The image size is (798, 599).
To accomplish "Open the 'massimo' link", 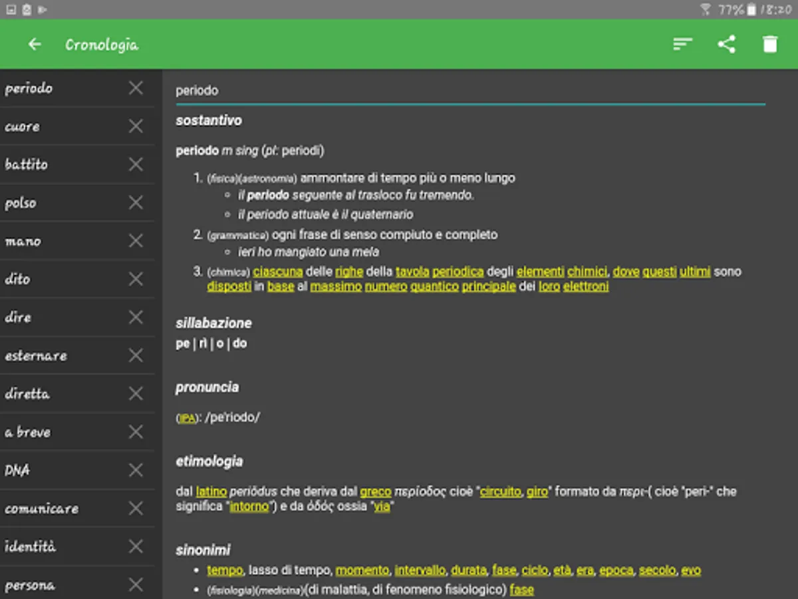I will pyautogui.click(x=336, y=286).
